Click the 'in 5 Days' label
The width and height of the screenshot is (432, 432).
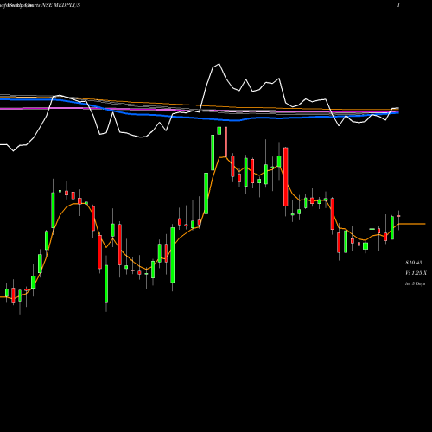[x=416, y=283]
